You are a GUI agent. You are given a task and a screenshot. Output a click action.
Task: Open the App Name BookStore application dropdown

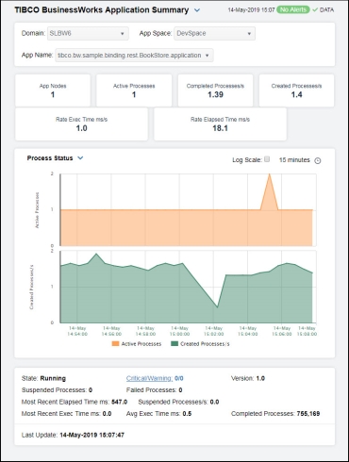pos(134,56)
